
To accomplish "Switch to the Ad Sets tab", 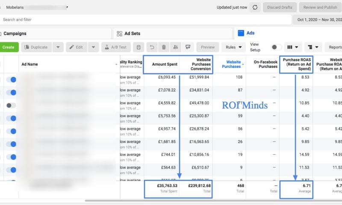I will (x=132, y=33).
